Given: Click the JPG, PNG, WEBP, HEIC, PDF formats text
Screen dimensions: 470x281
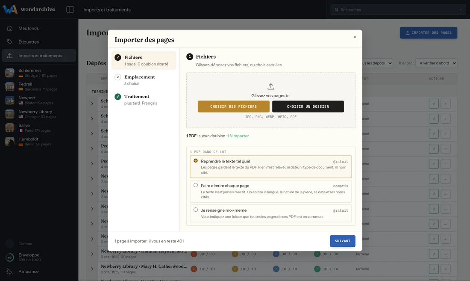Looking at the screenshot, I should [x=270, y=117].
